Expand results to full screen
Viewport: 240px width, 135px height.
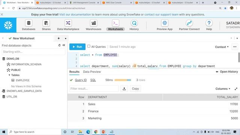(236, 89)
